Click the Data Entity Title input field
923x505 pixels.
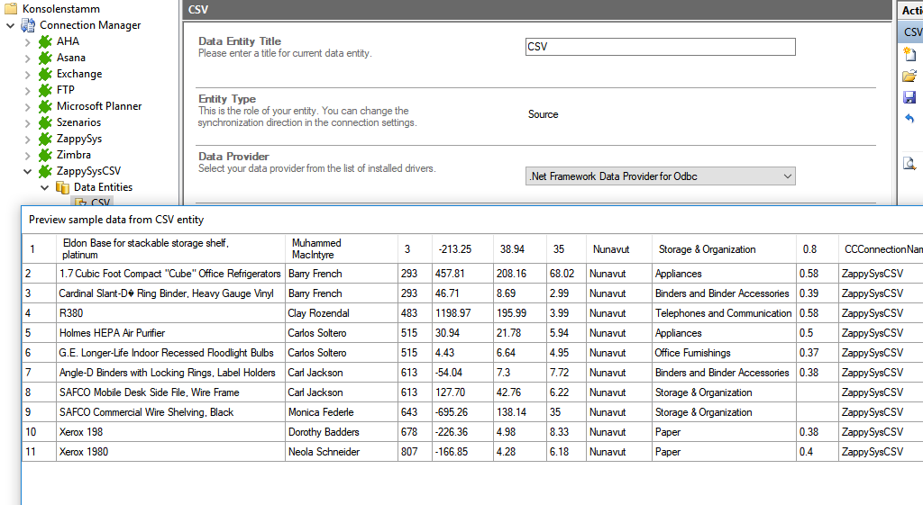[x=660, y=47]
